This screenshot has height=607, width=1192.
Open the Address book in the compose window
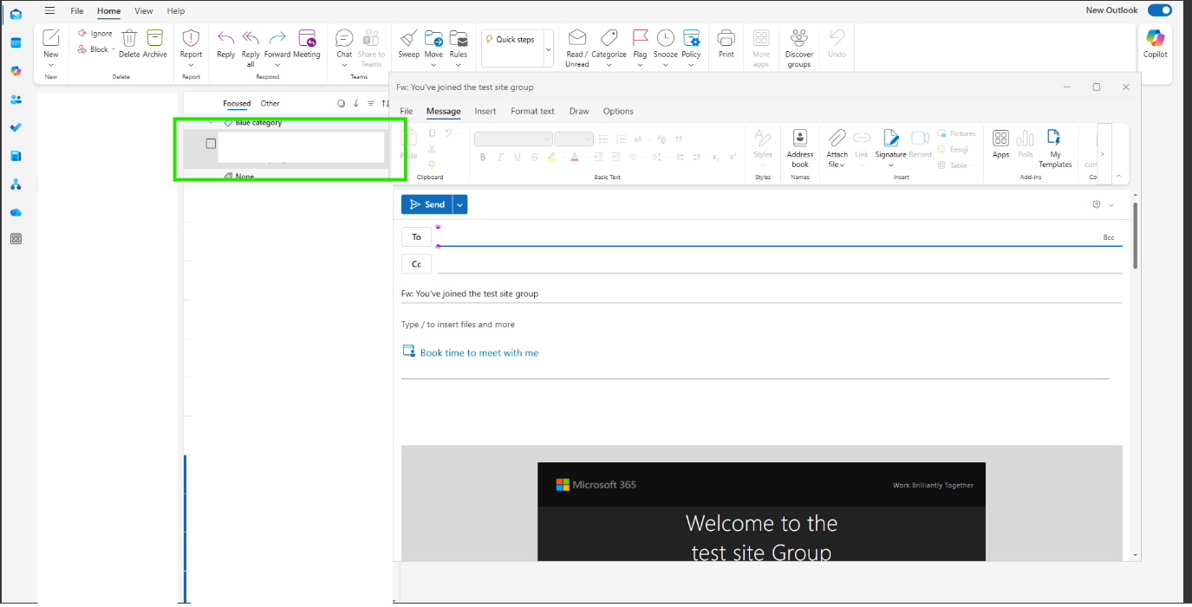[800, 148]
